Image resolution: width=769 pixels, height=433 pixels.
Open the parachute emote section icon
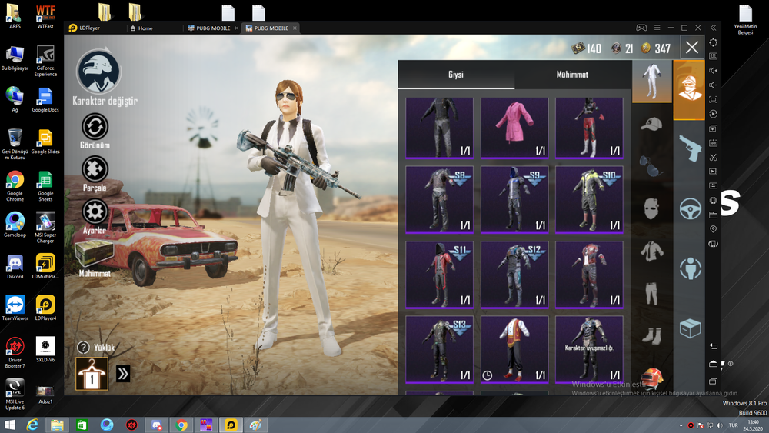690,268
